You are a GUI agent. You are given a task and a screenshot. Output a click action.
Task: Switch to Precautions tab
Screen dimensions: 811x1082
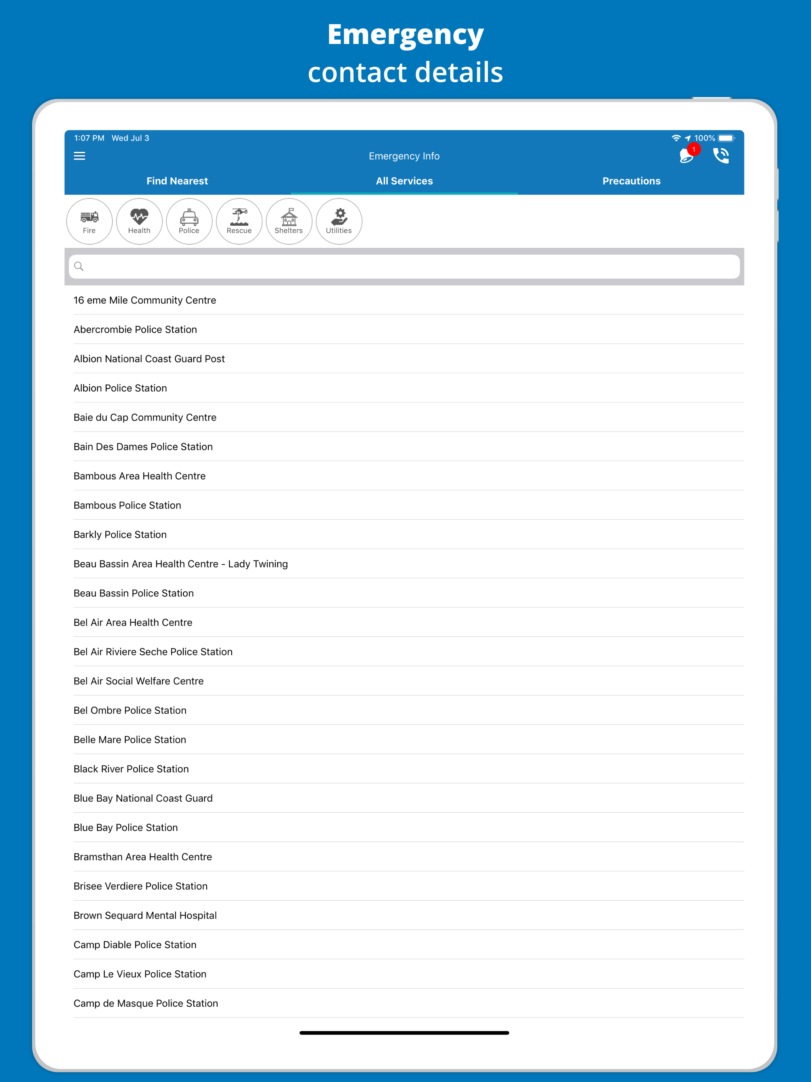(631, 181)
